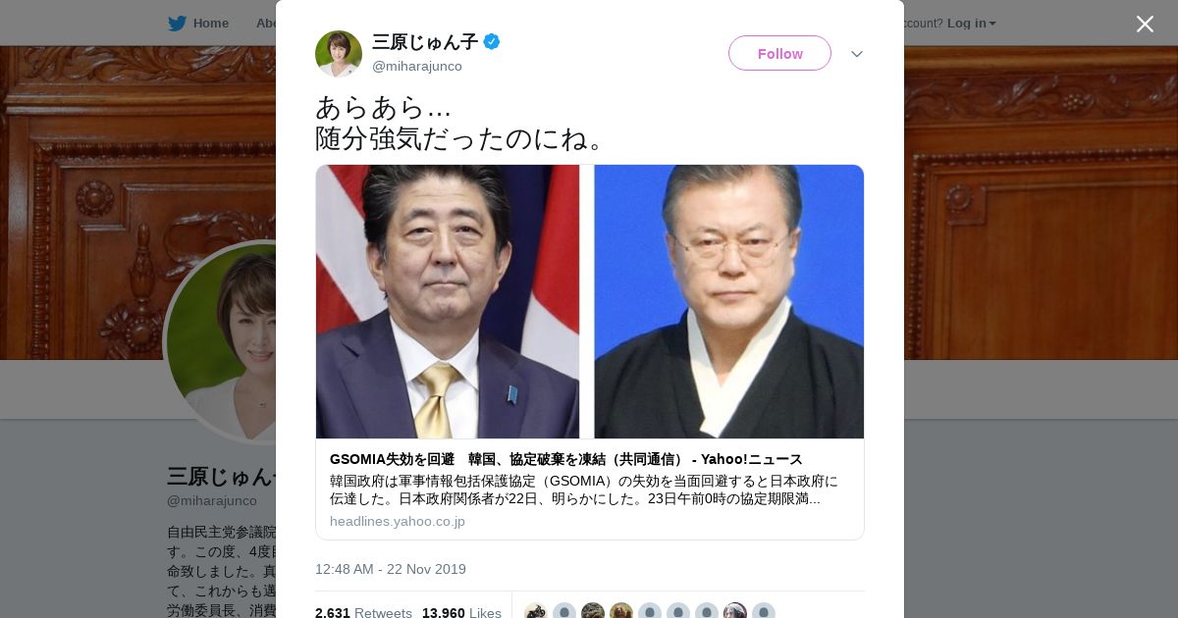Open the motorcycle avatar among likers

tap(535, 612)
